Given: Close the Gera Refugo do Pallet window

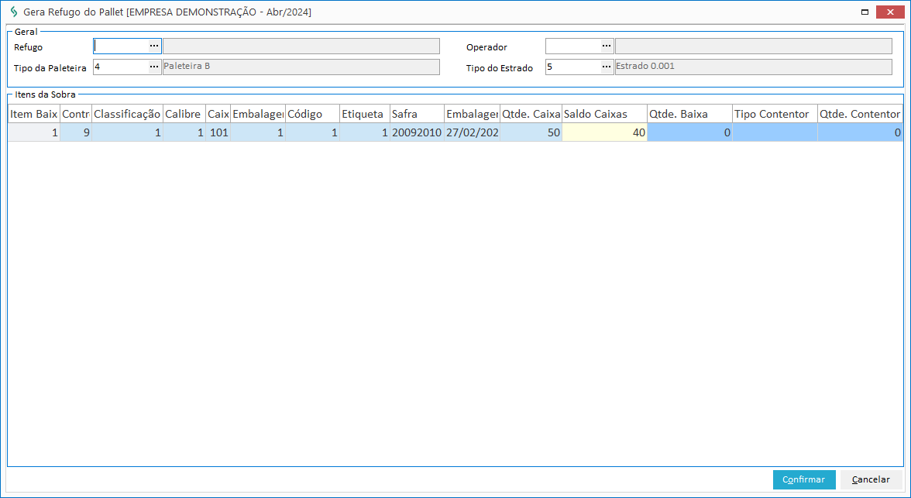Looking at the screenshot, I should tap(890, 12).
